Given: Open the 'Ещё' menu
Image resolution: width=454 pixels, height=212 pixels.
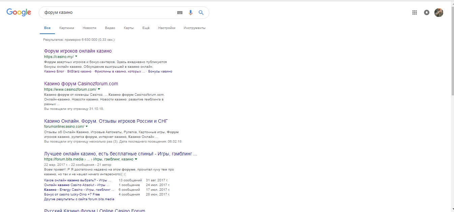Looking at the screenshot, I should pos(146,28).
